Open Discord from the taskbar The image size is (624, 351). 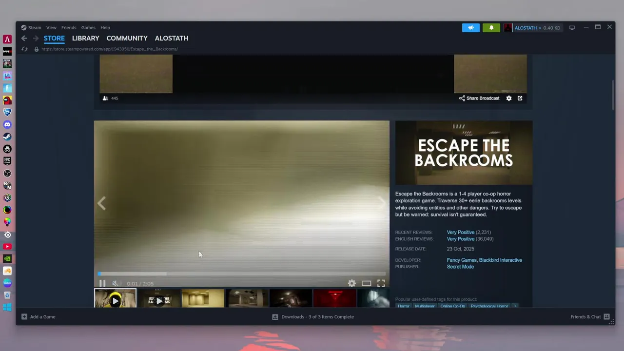tap(7, 124)
